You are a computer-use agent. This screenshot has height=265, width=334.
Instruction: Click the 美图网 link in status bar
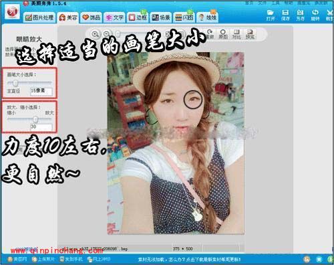point(17,260)
